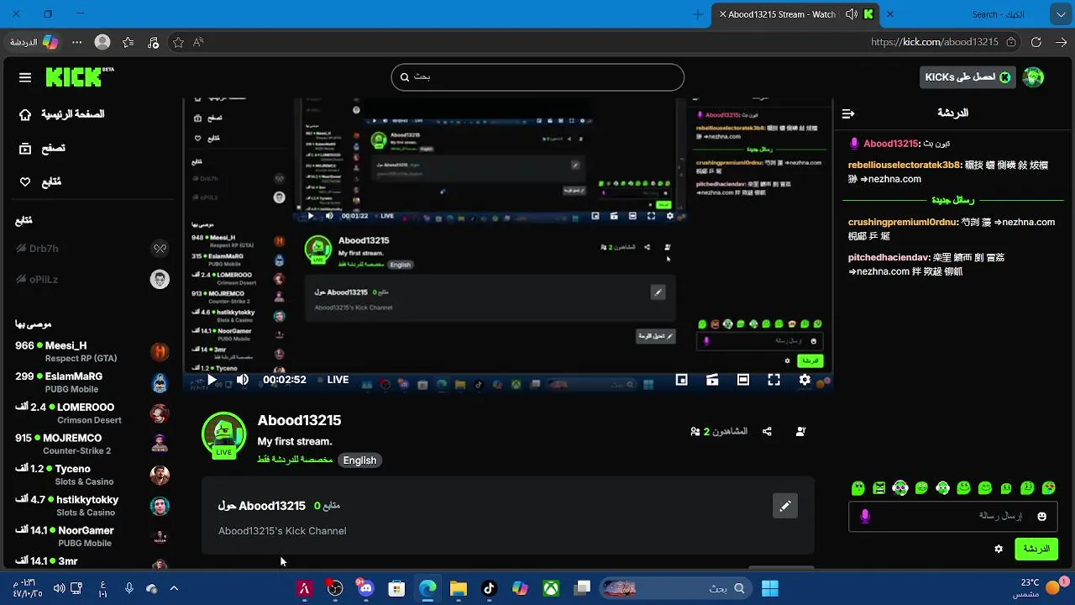
Task: Click the احصل على KICKs button
Action: coord(967,77)
